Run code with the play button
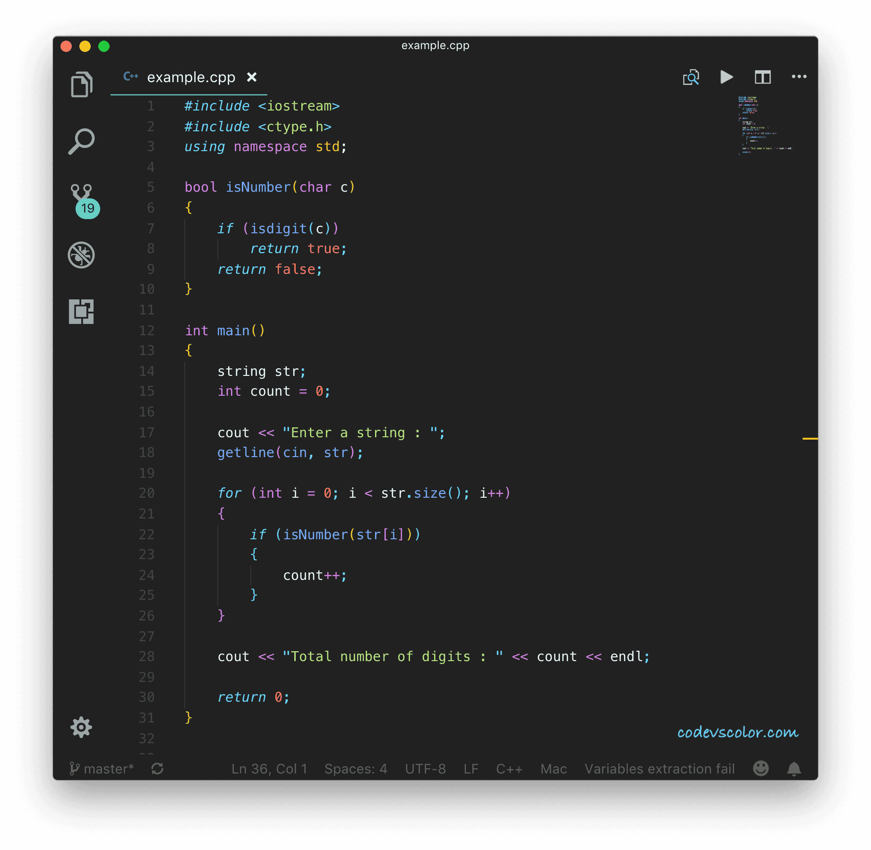Viewport: 871px width, 850px height. (726, 77)
